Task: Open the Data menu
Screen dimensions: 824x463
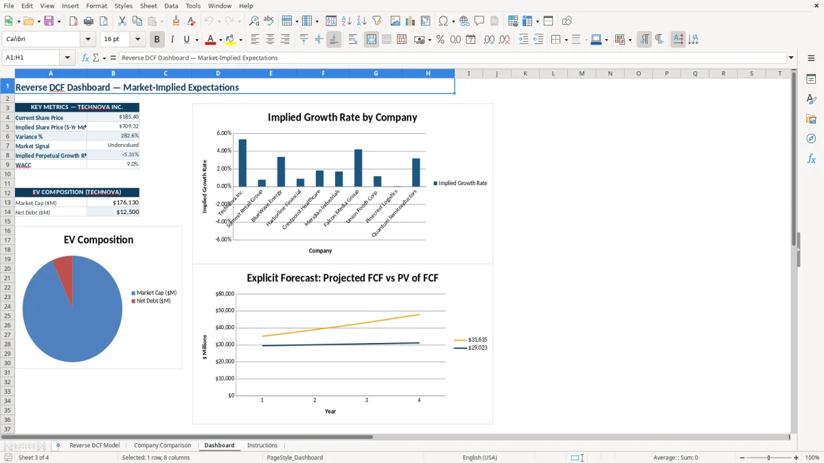Action: click(171, 5)
